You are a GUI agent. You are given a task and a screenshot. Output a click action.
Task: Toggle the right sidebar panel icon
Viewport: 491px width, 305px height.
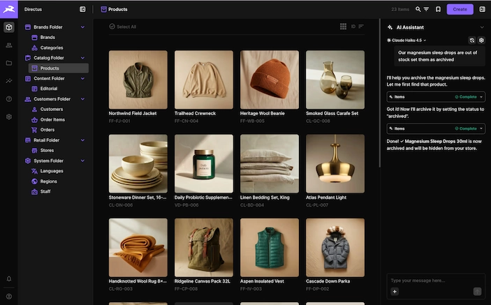click(x=482, y=9)
